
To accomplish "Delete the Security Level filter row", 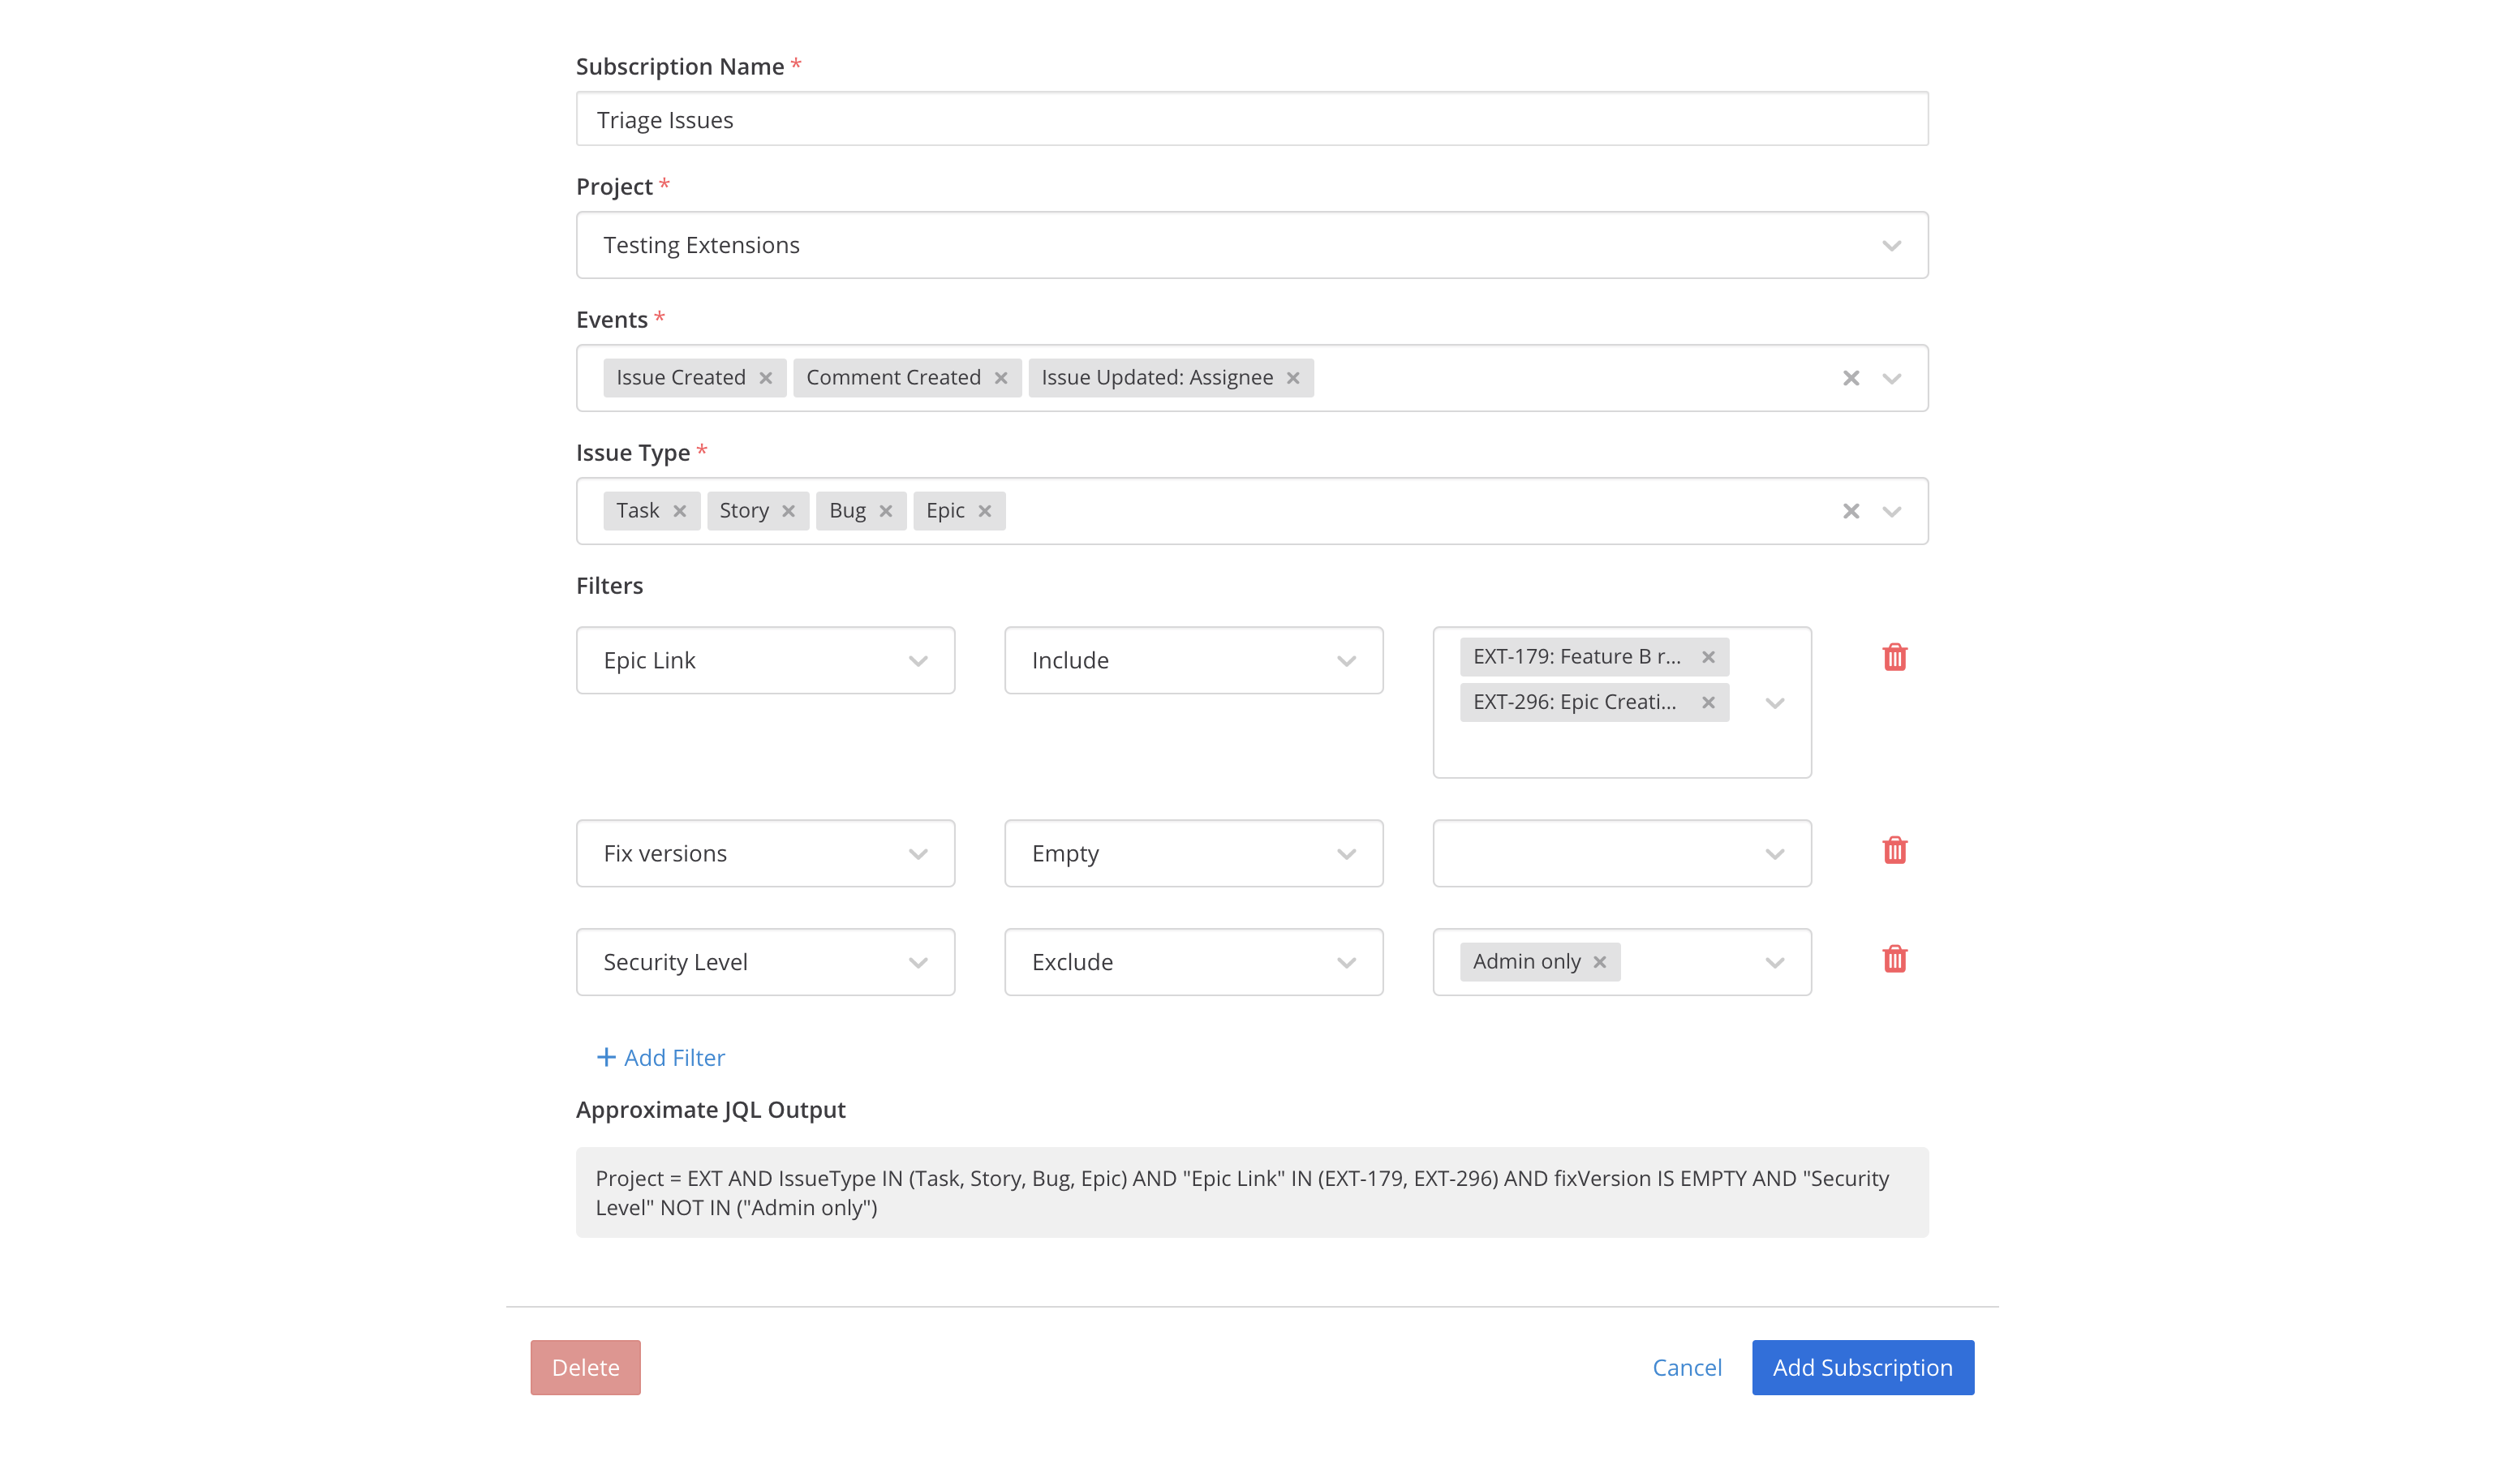I will (x=1895, y=960).
